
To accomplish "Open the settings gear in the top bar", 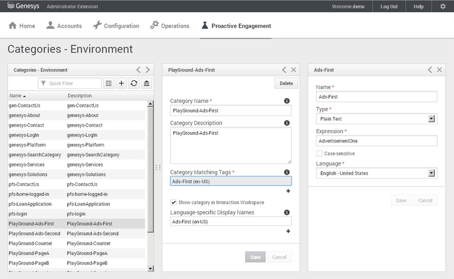I will [x=443, y=7].
